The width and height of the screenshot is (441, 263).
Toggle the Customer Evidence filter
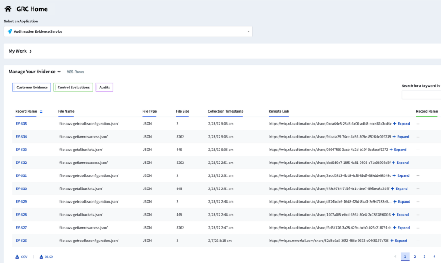[32, 88]
